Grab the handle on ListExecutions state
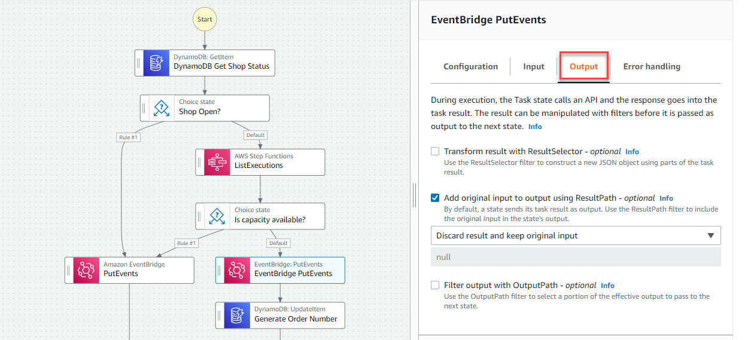Image resolution: width=745 pixels, height=340 pixels. [x=200, y=162]
